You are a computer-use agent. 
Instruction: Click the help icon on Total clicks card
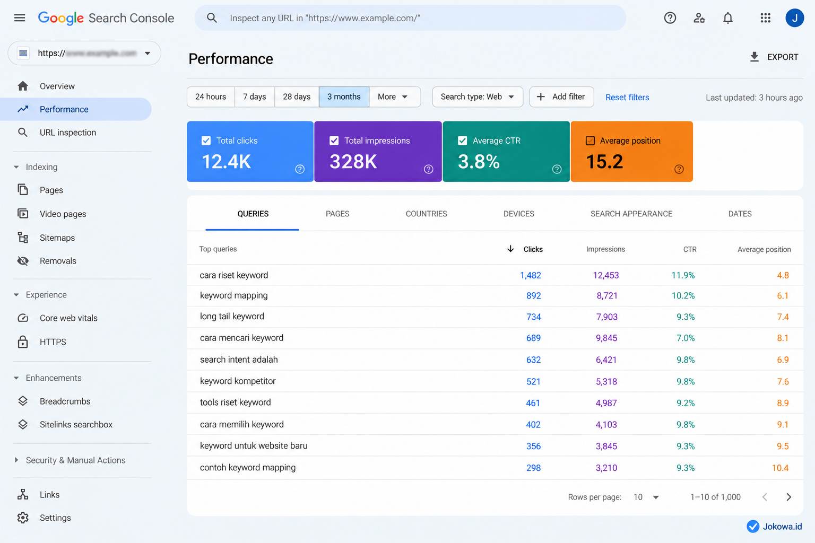pyautogui.click(x=300, y=169)
